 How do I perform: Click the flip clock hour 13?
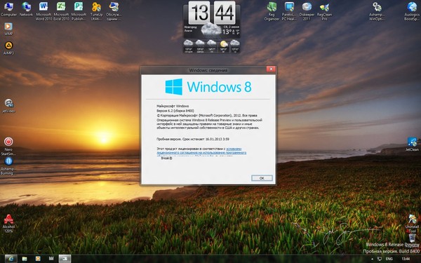pos(199,13)
